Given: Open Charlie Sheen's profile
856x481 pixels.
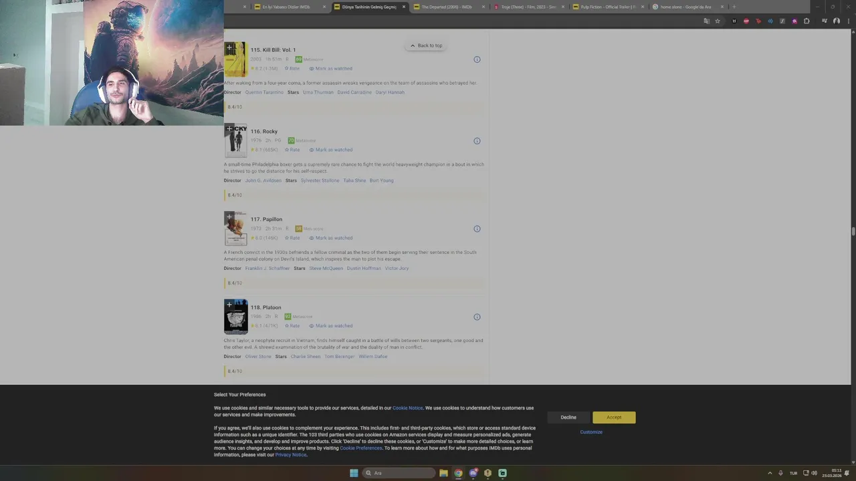Looking at the screenshot, I should (306, 357).
